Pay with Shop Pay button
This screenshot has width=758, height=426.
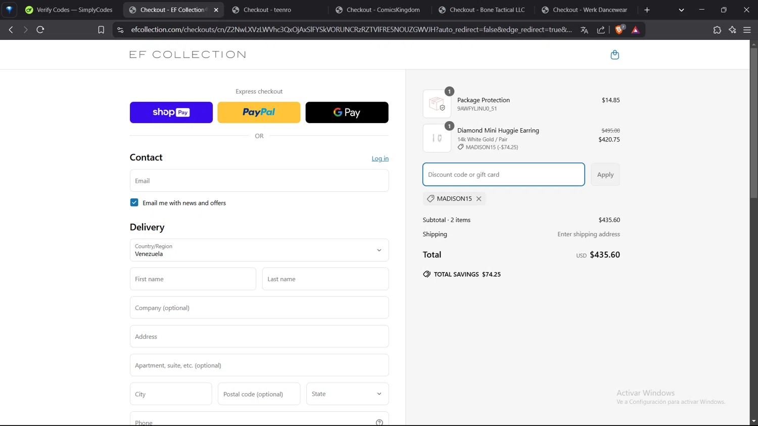[171, 112]
